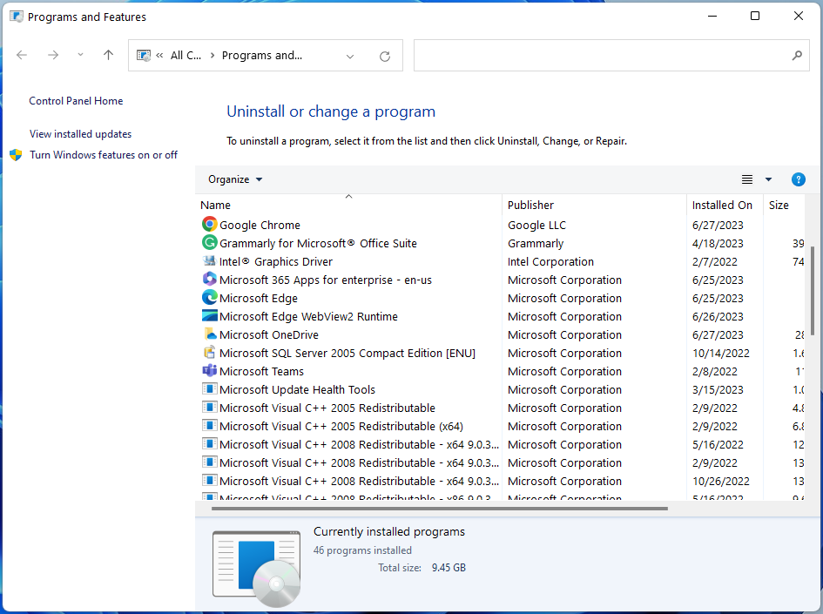Click the Google Chrome program icon
Screen dimensions: 823x614
click(209, 225)
